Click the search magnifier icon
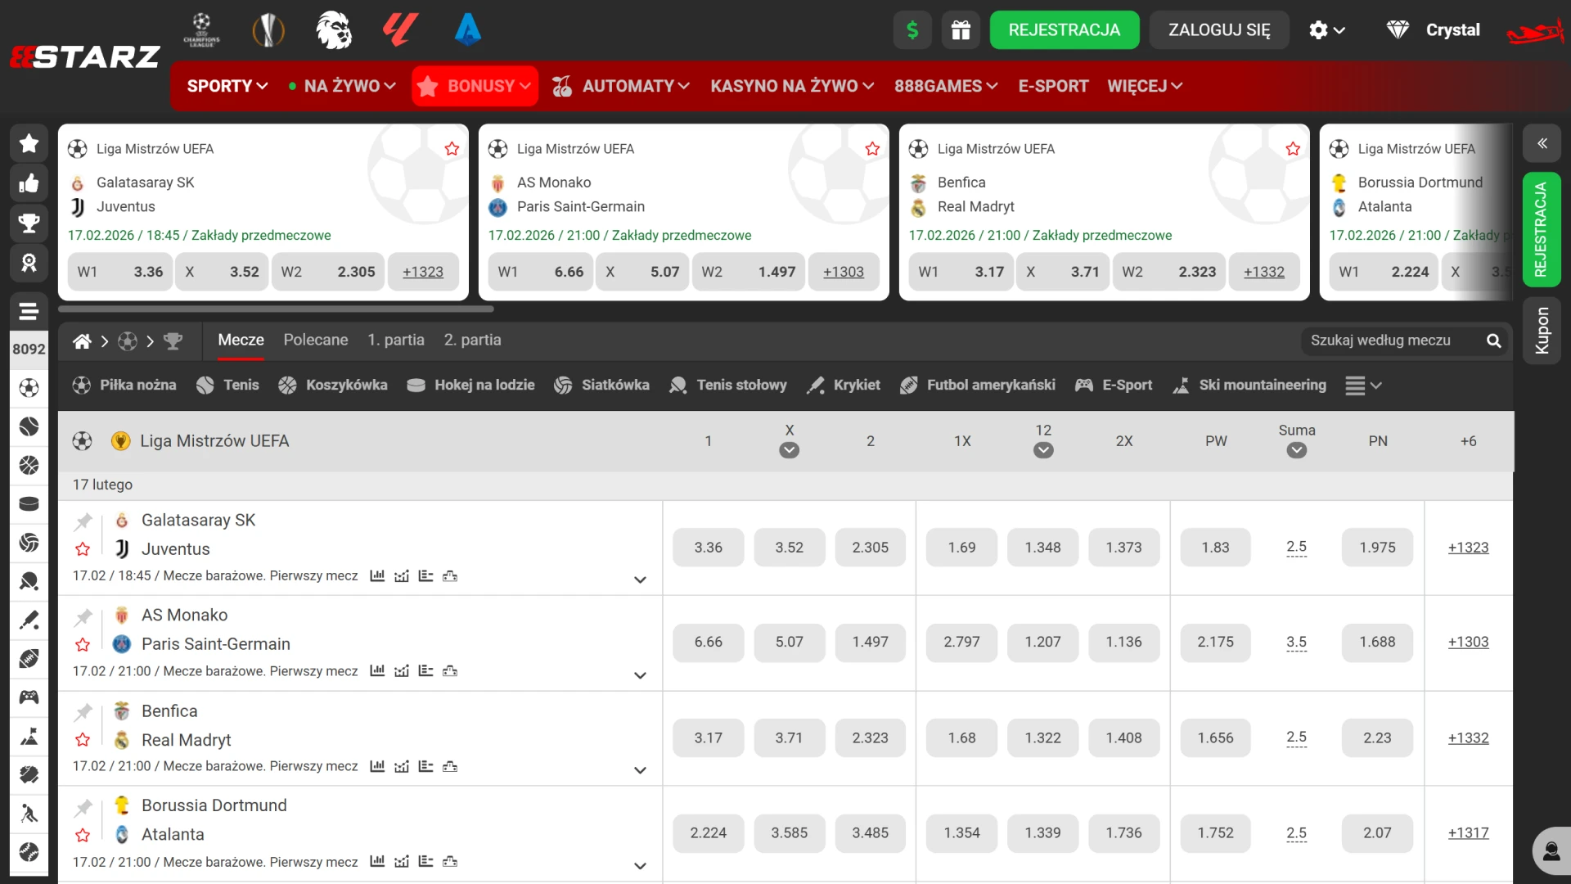1571x884 pixels. pyautogui.click(x=1493, y=341)
